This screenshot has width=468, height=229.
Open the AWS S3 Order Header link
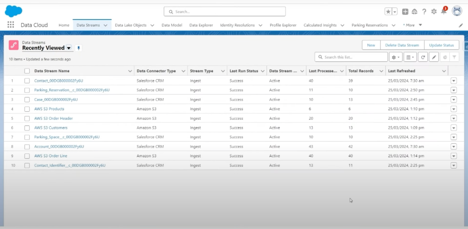53,118
